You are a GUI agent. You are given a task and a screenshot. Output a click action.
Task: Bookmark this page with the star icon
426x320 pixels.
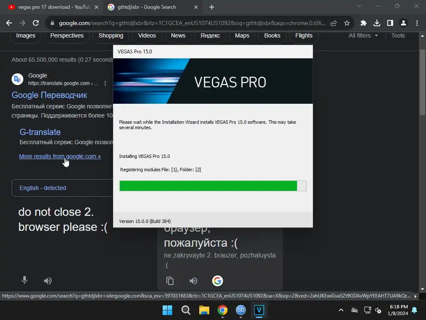(x=347, y=23)
